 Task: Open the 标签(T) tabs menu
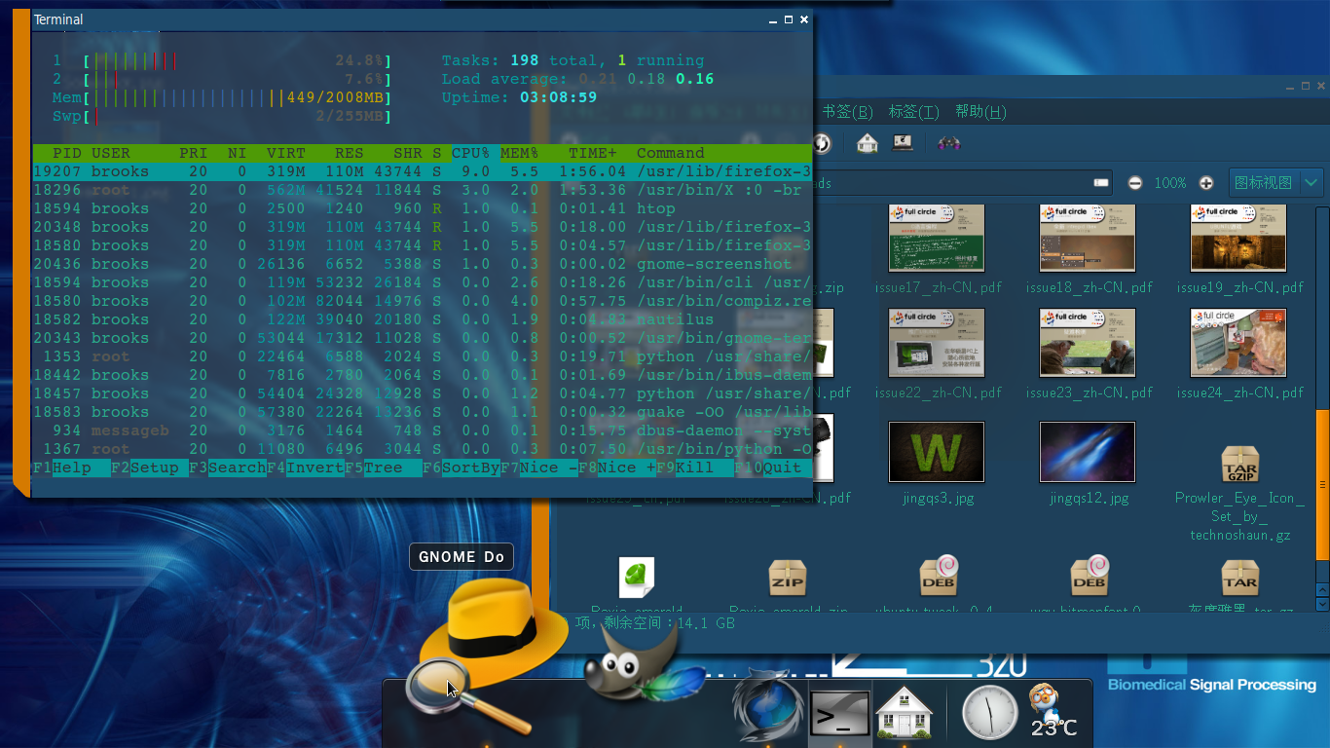[913, 112]
